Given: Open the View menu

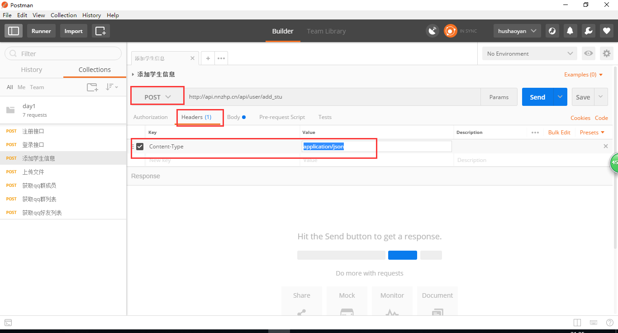Looking at the screenshot, I should 39,15.
